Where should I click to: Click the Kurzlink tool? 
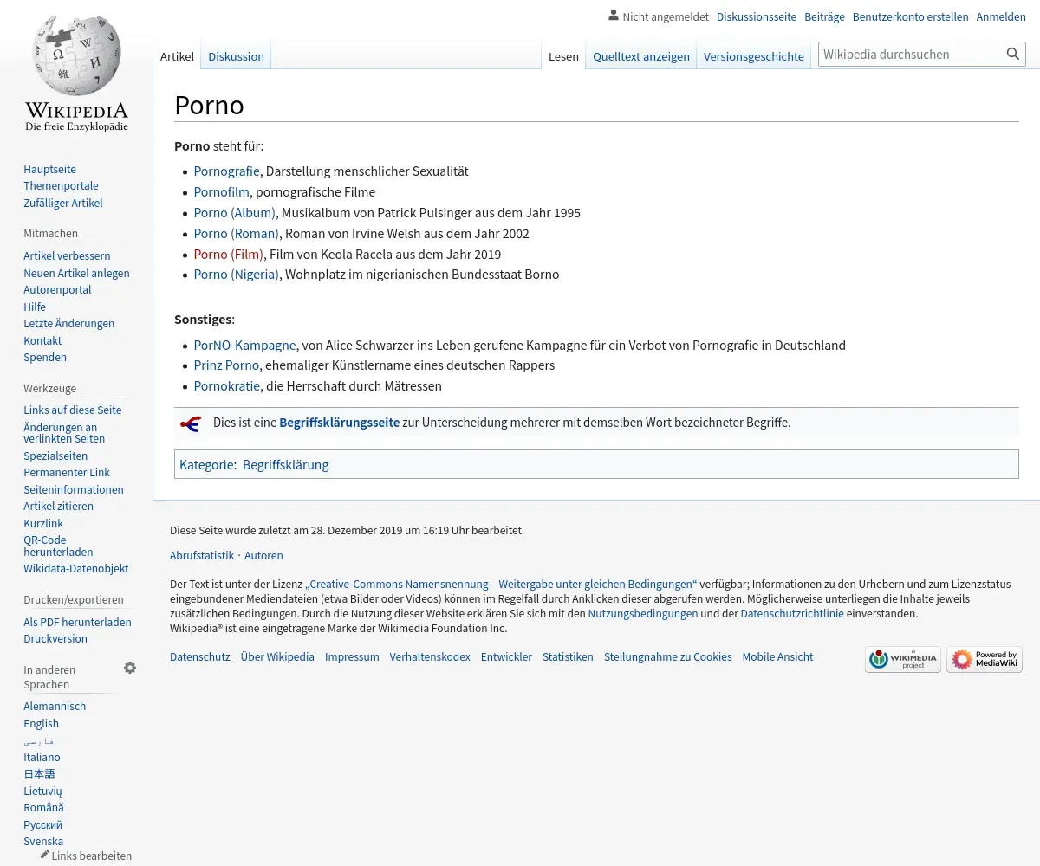coord(43,523)
